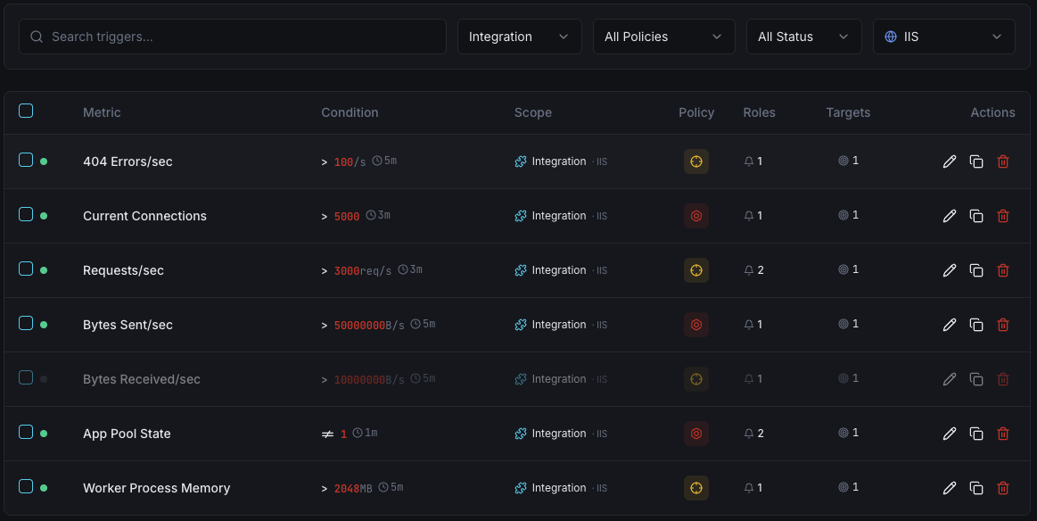Image resolution: width=1037 pixels, height=521 pixels.
Task: Click the roles bell icon for App Pool State
Action: (x=750, y=433)
